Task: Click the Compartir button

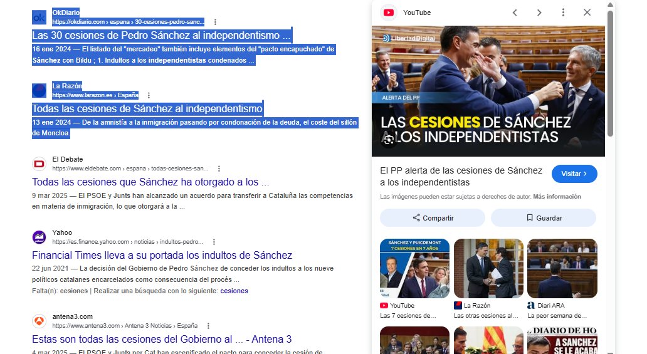Action: click(x=433, y=218)
